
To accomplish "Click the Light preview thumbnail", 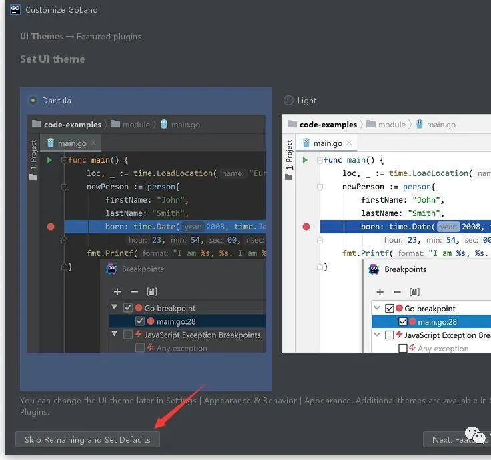I will coord(386,233).
